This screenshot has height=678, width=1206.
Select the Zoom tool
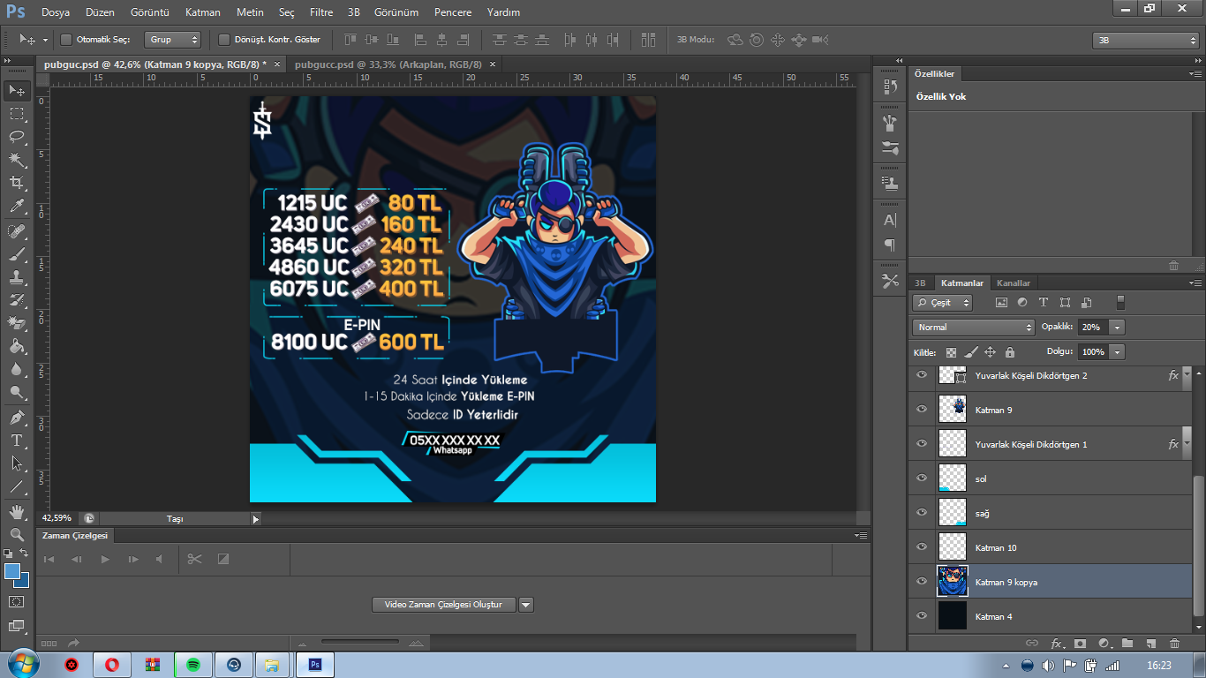pos(17,535)
